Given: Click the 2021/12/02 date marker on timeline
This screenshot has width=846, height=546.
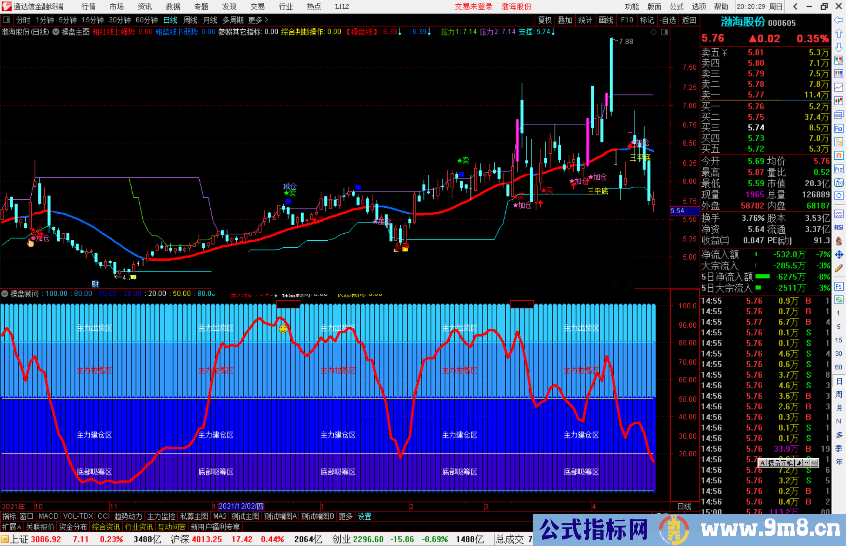Looking at the screenshot, I should point(241,506).
